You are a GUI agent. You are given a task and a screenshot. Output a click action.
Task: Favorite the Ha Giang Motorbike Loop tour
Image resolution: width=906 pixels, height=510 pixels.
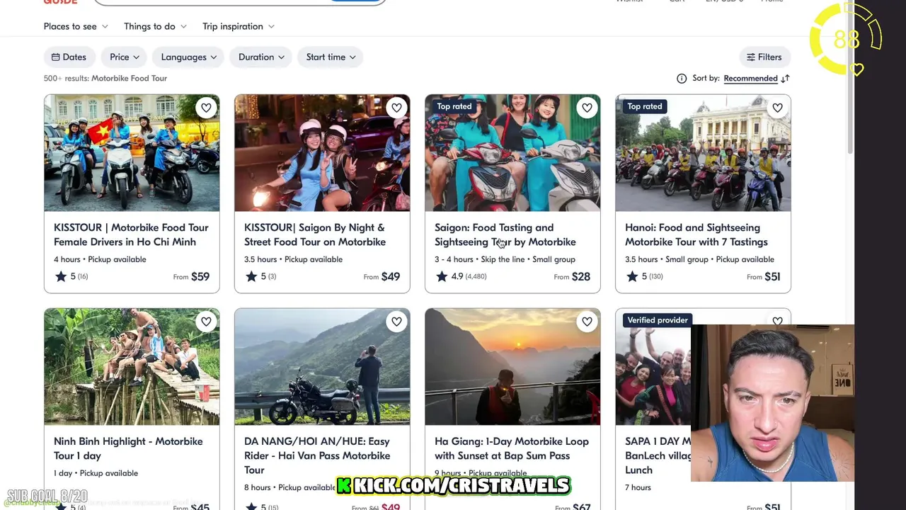587,322
